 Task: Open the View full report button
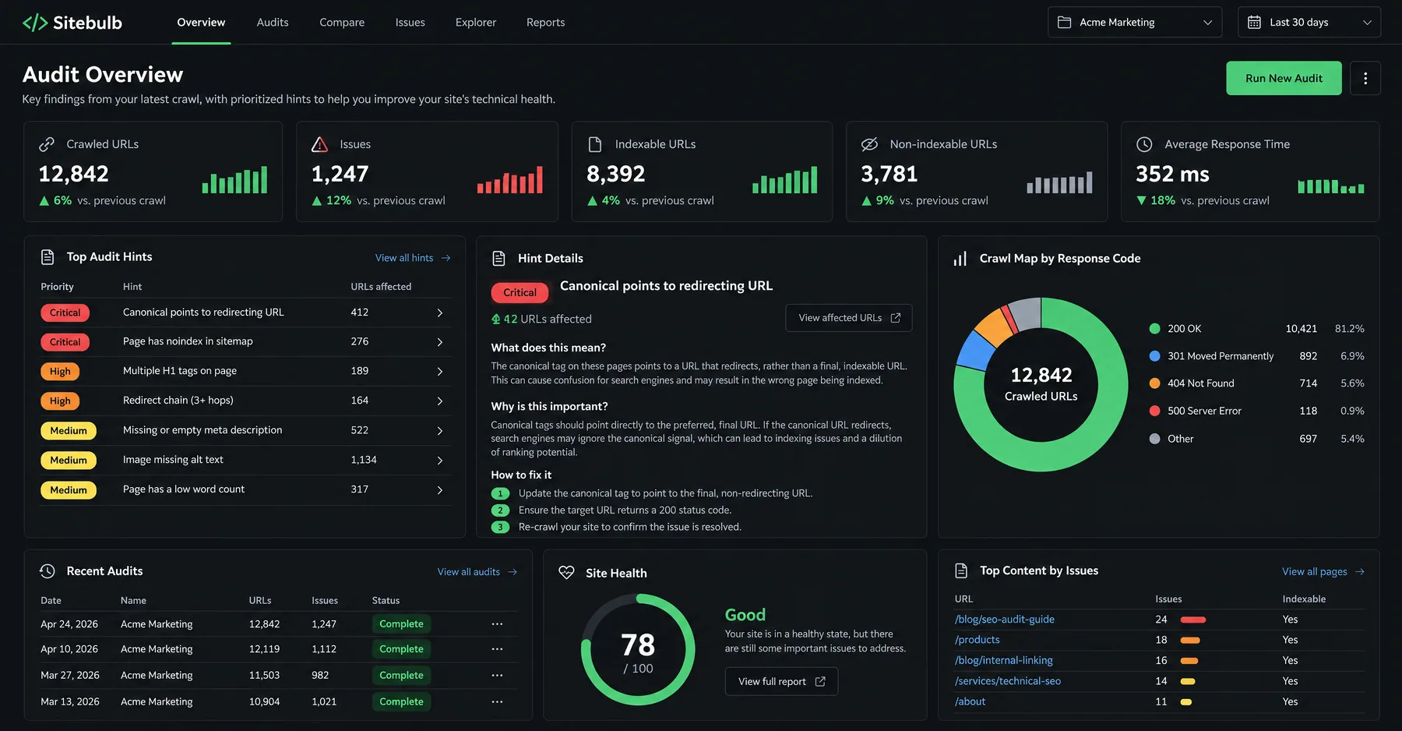781,682
